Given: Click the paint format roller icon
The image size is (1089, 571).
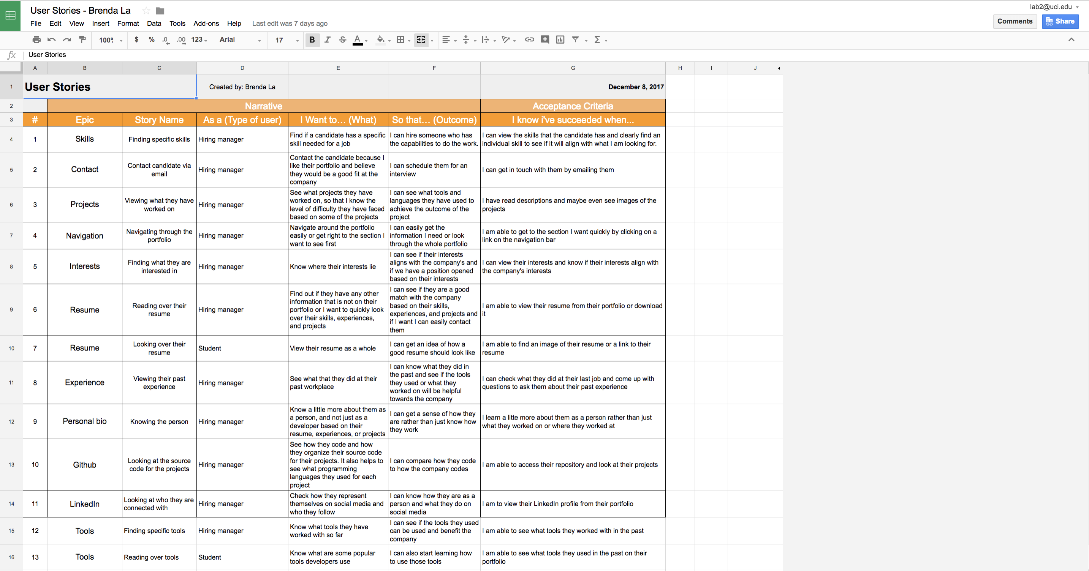Looking at the screenshot, I should tap(82, 40).
